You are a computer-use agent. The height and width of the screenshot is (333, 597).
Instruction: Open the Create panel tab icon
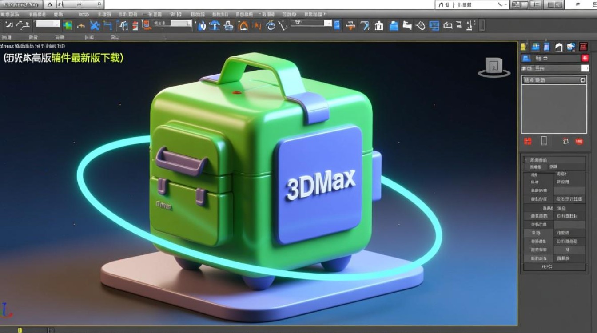pos(524,46)
